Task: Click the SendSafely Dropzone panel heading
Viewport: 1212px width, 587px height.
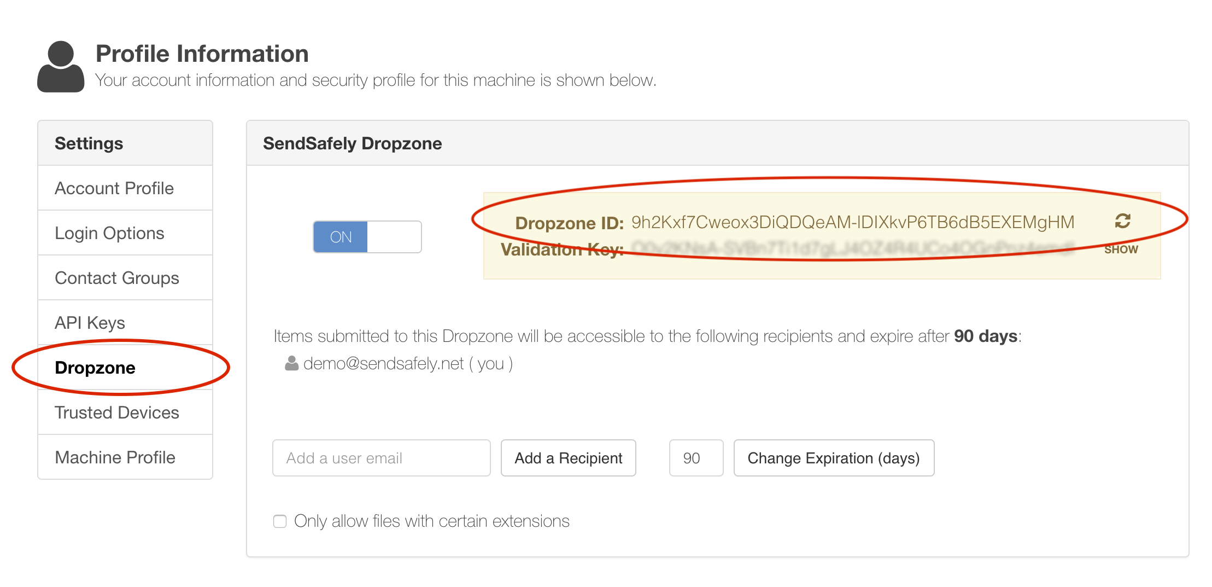Action: pos(353,143)
